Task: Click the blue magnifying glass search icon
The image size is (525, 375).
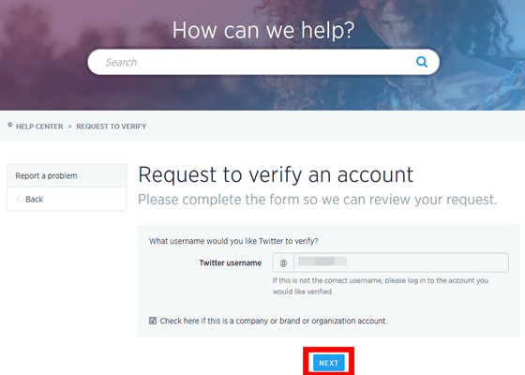Action: tap(422, 62)
